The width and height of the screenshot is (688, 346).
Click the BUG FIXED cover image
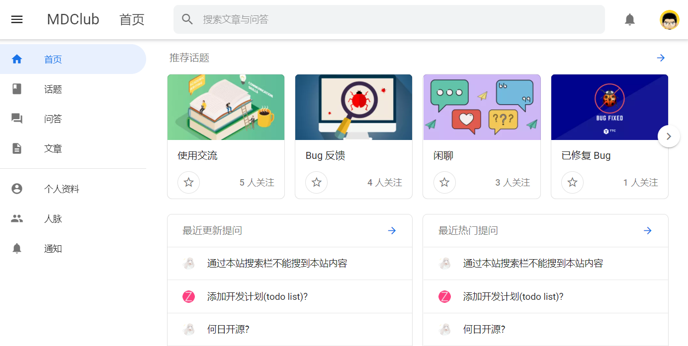609,107
